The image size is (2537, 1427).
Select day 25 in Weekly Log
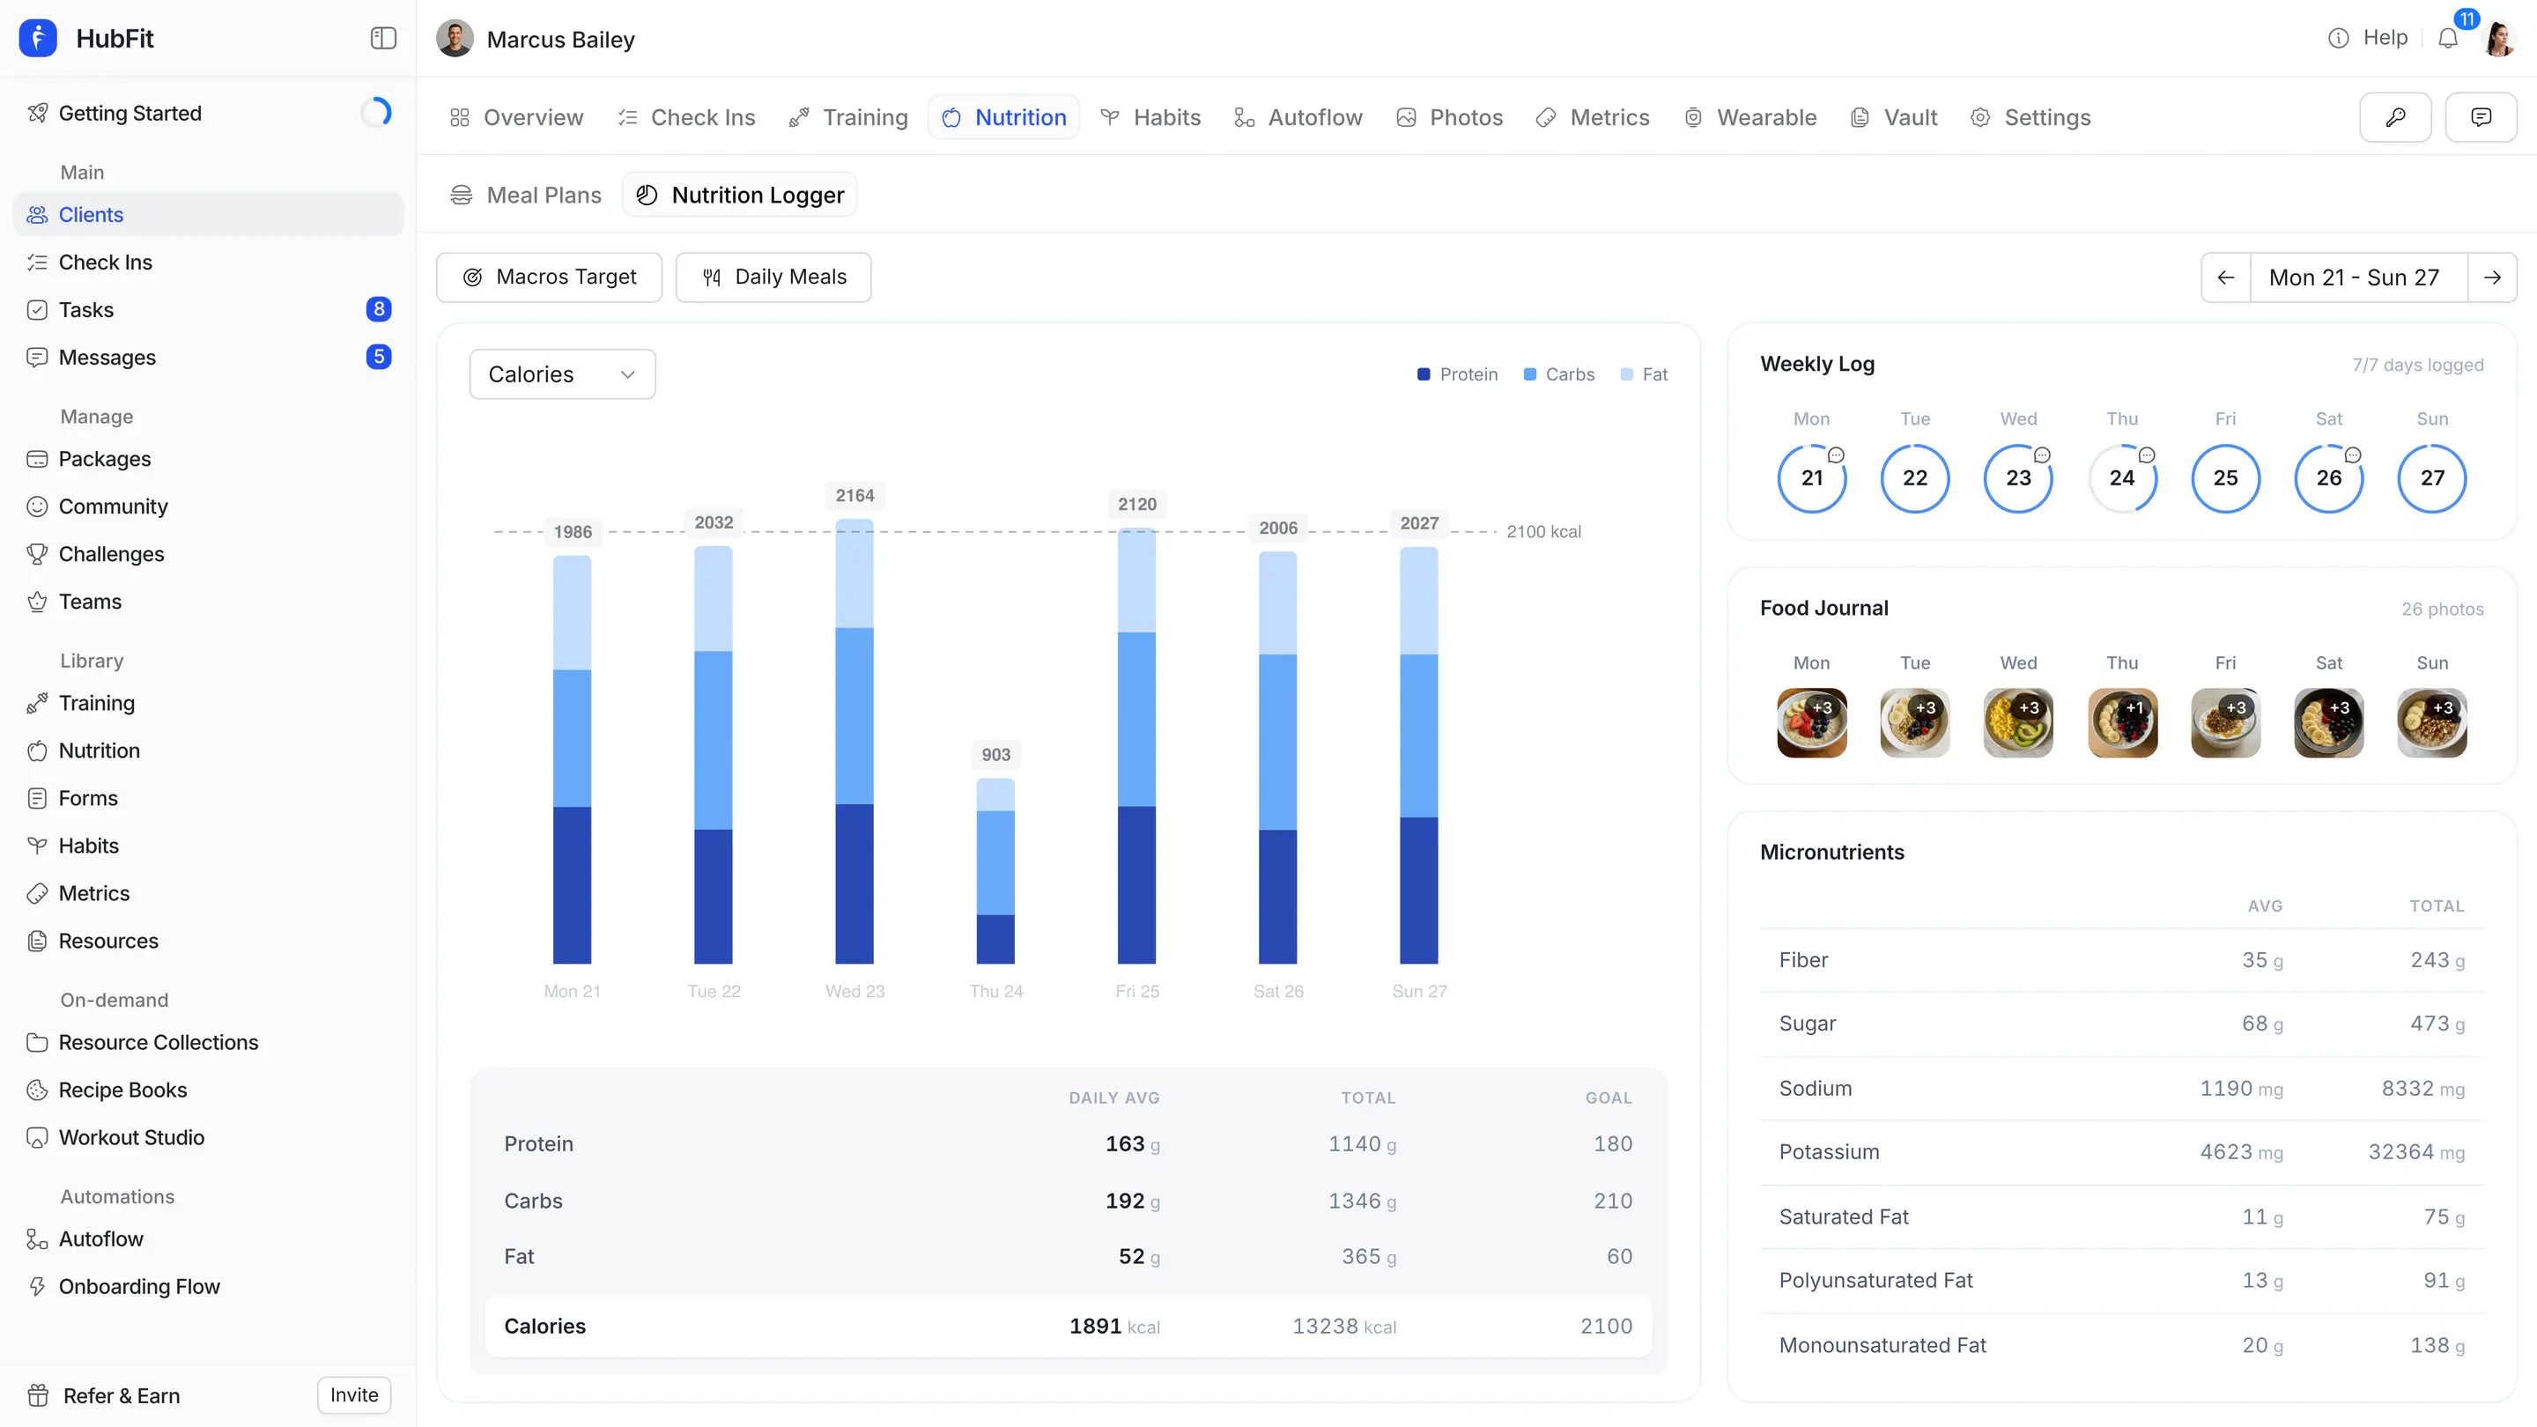coord(2226,478)
